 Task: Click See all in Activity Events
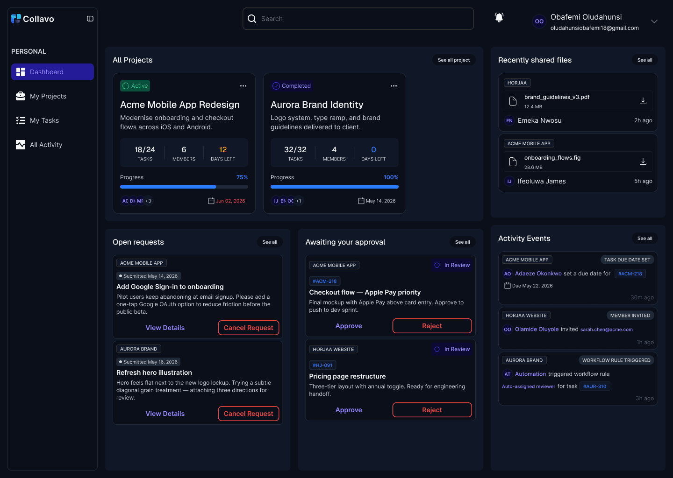[x=645, y=239]
